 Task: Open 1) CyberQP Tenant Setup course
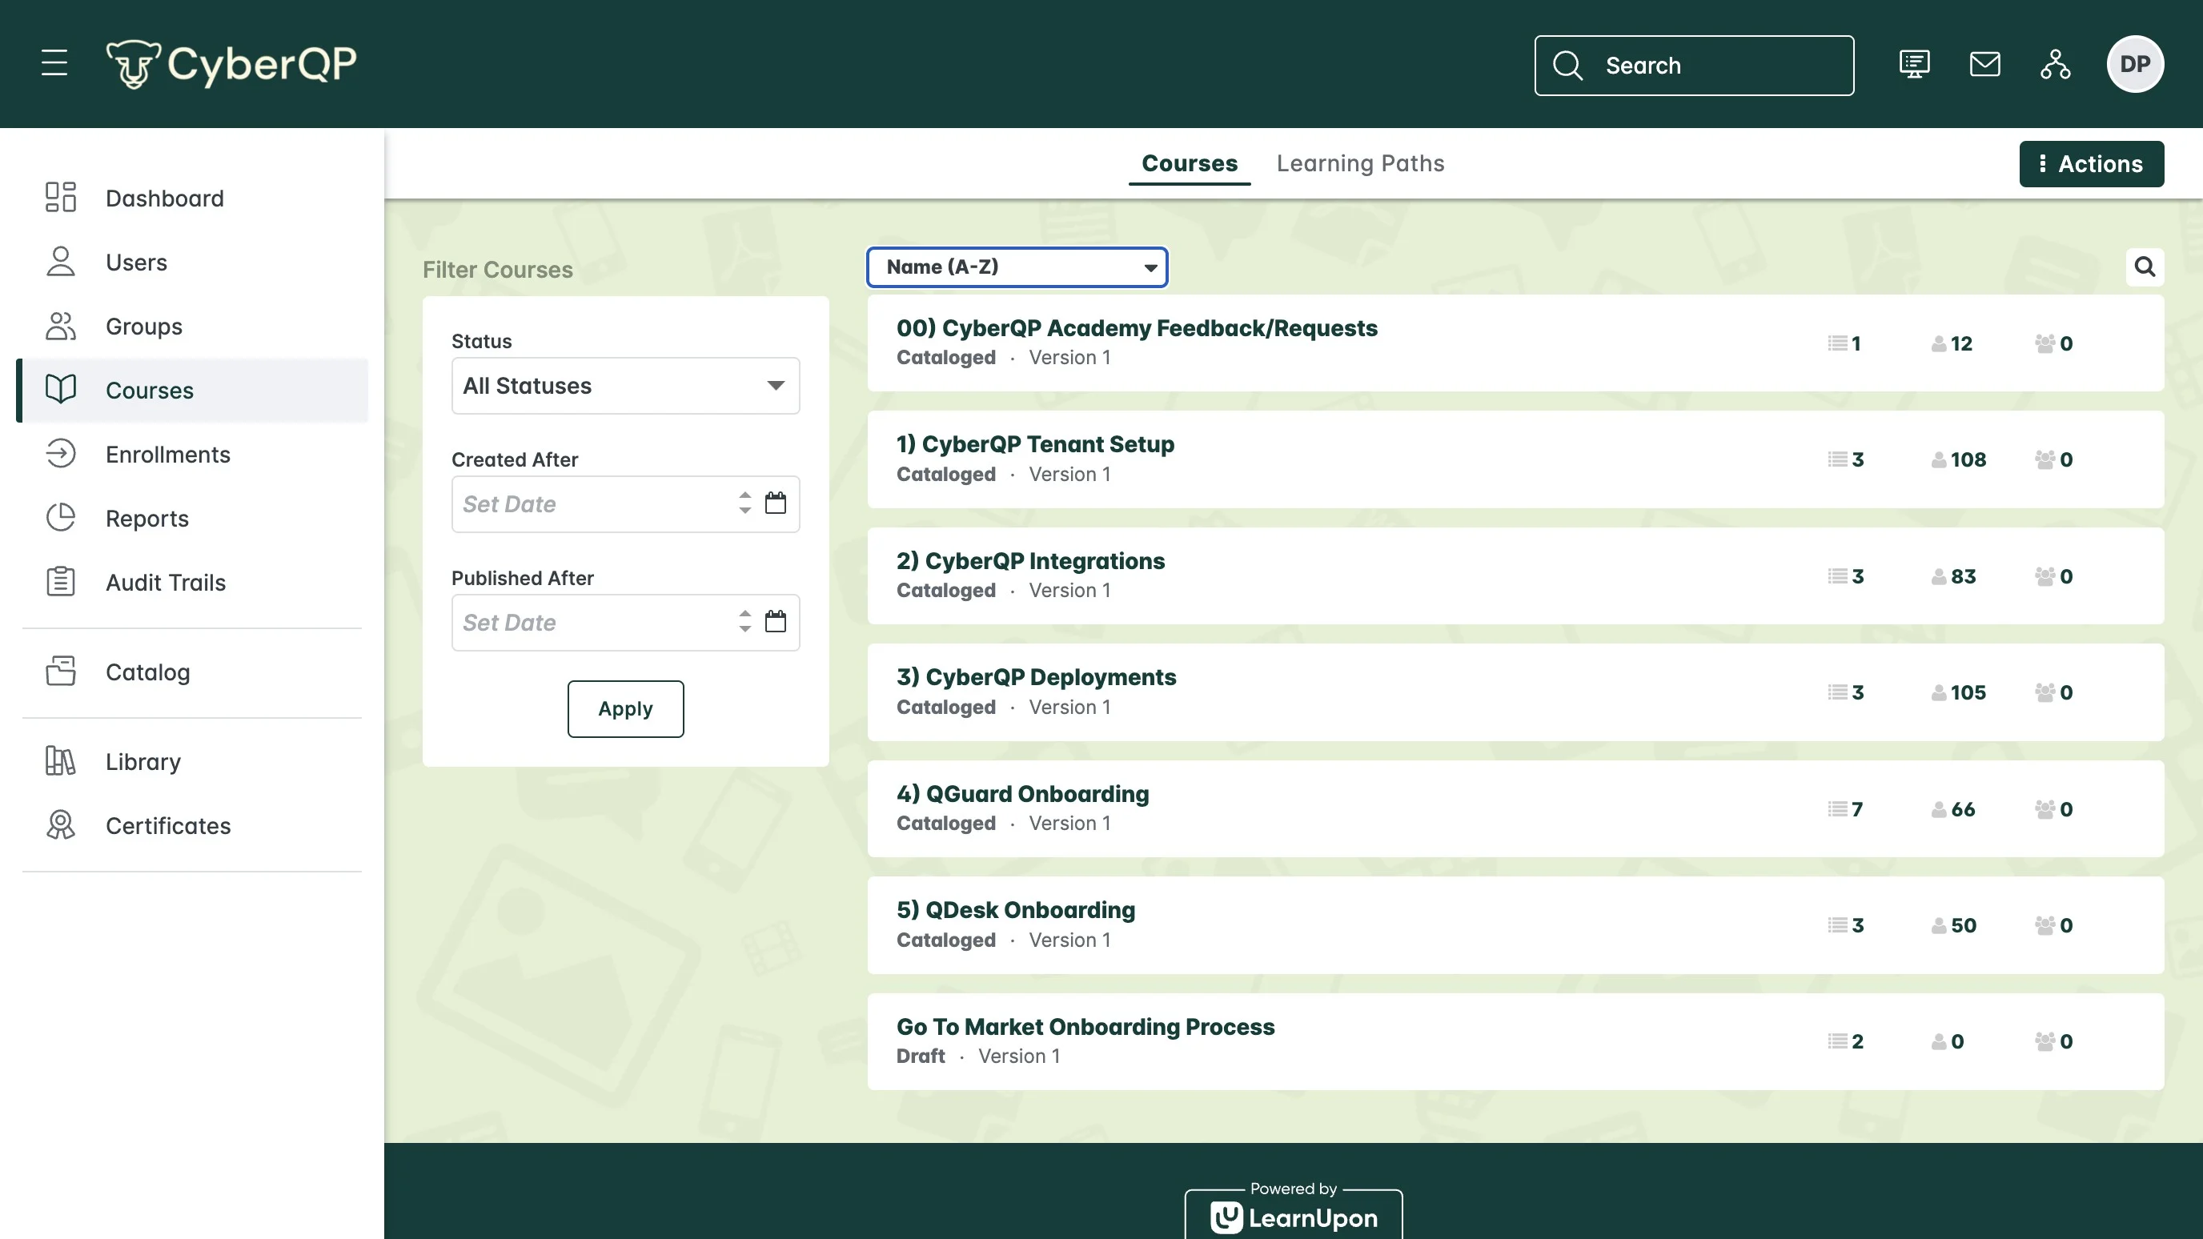[1035, 445]
